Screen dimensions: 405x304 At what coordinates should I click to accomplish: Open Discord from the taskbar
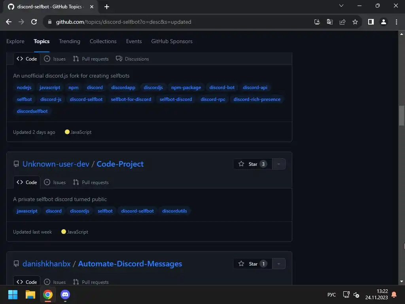[65, 294]
